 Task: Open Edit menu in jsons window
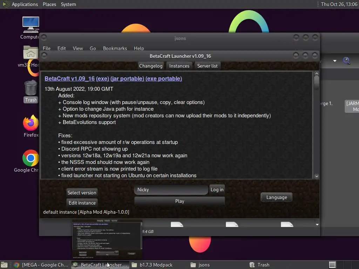[x=61, y=48]
